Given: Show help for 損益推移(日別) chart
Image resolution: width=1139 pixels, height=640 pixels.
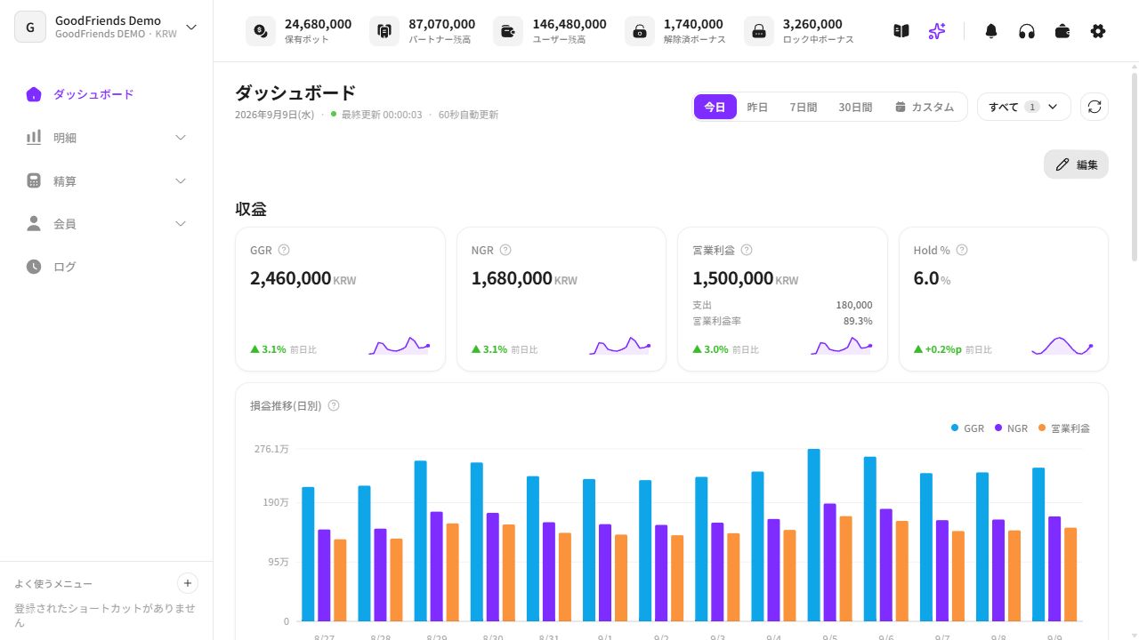Looking at the screenshot, I should pyautogui.click(x=334, y=405).
